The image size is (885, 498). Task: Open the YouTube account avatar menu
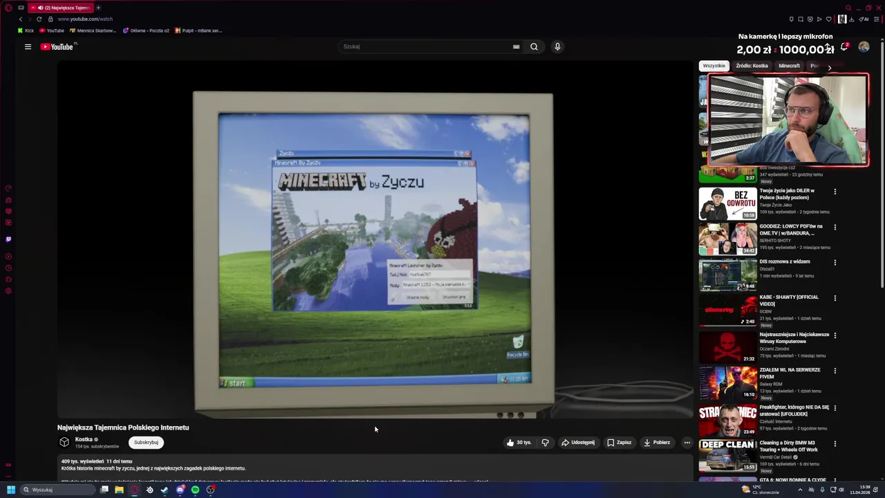coord(864,47)
